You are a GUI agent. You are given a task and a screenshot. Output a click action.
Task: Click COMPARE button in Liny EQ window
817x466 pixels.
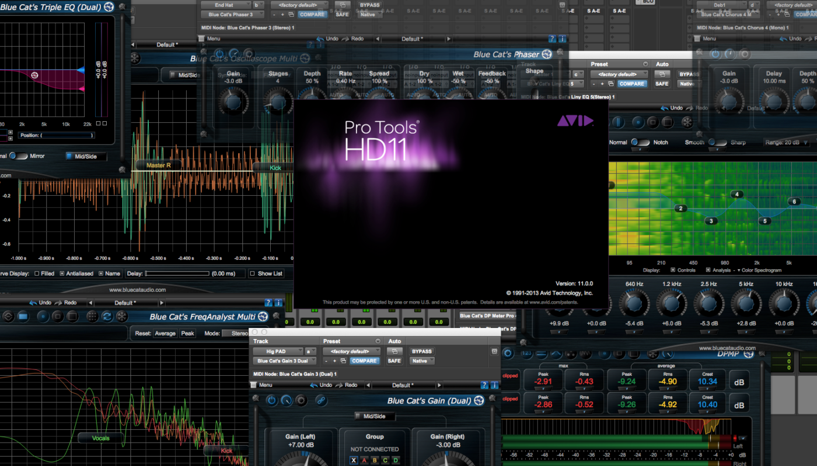pyautogui.click(x=631, y=84)
